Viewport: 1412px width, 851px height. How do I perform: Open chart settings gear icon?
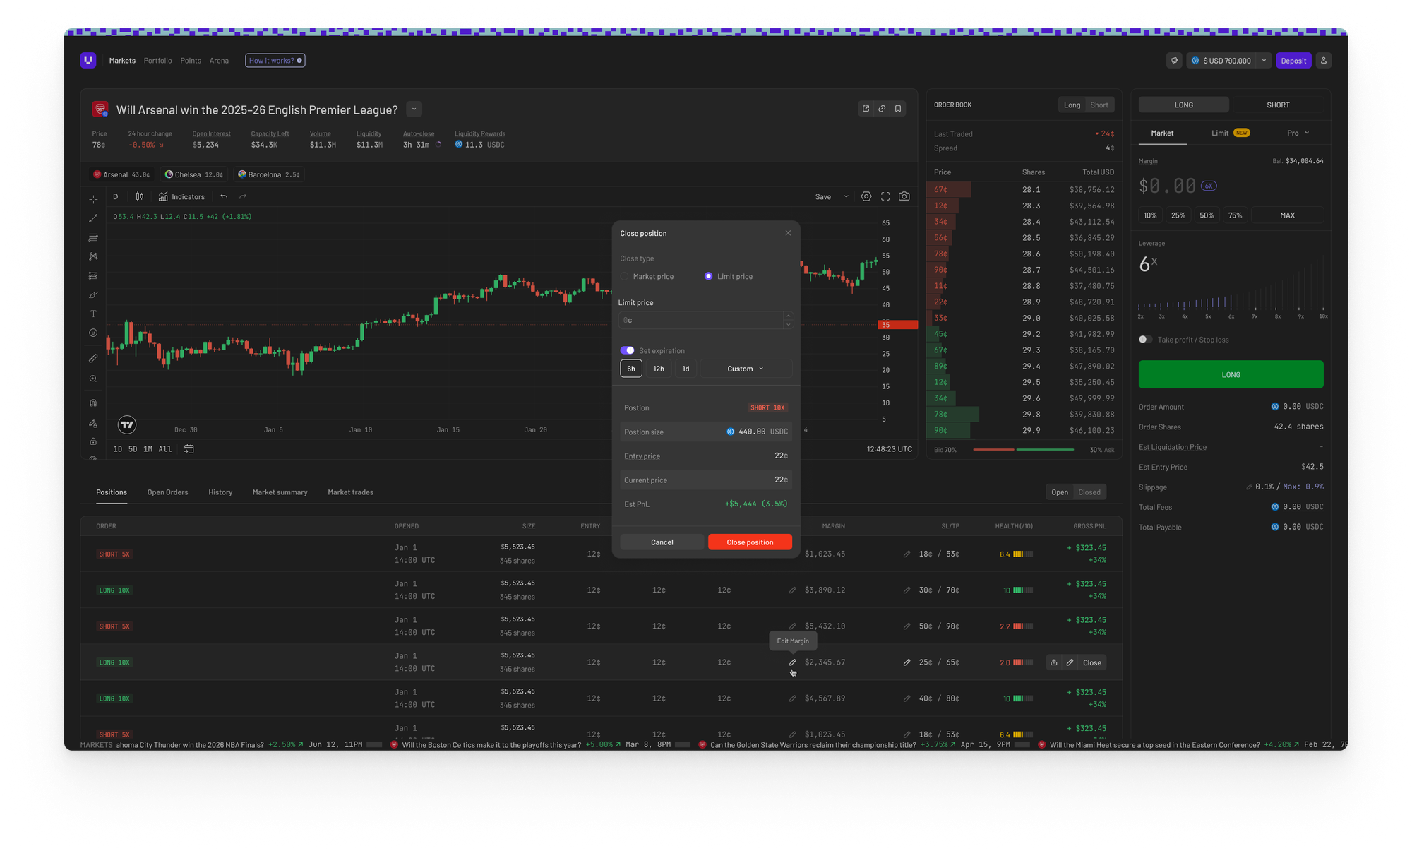(x=866, y=196)
